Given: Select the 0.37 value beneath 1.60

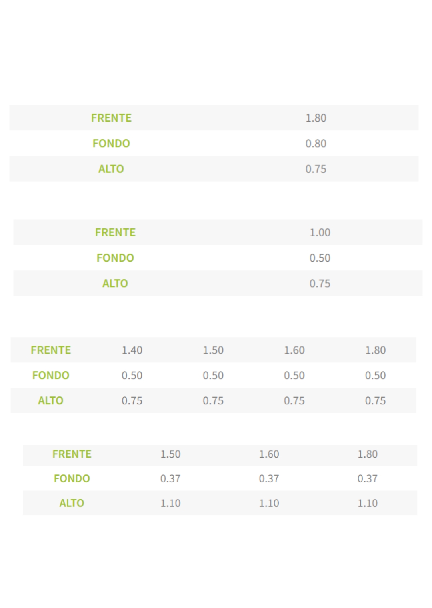Looking at the screenshot, I should [269, 478].
